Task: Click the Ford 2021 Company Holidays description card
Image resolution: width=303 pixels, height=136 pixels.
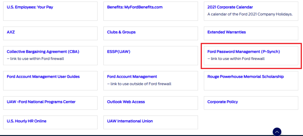Action: coord(251,11)
